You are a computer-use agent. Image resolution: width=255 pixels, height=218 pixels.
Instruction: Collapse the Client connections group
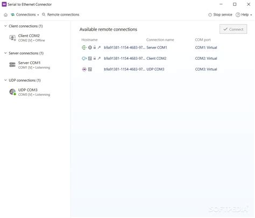pos(5,26)
